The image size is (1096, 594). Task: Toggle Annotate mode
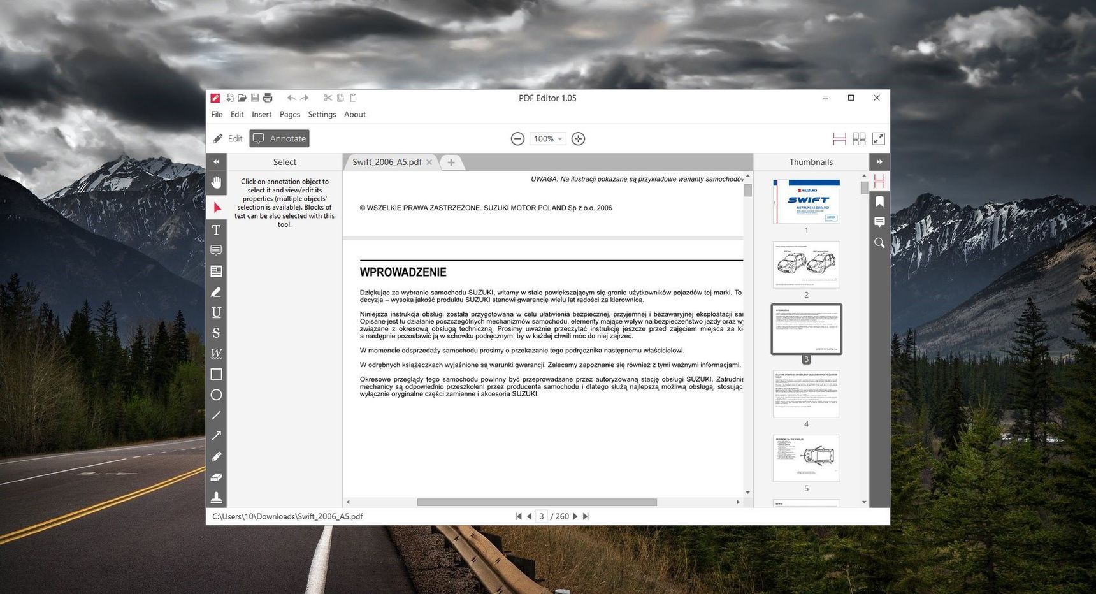(279, 138)
